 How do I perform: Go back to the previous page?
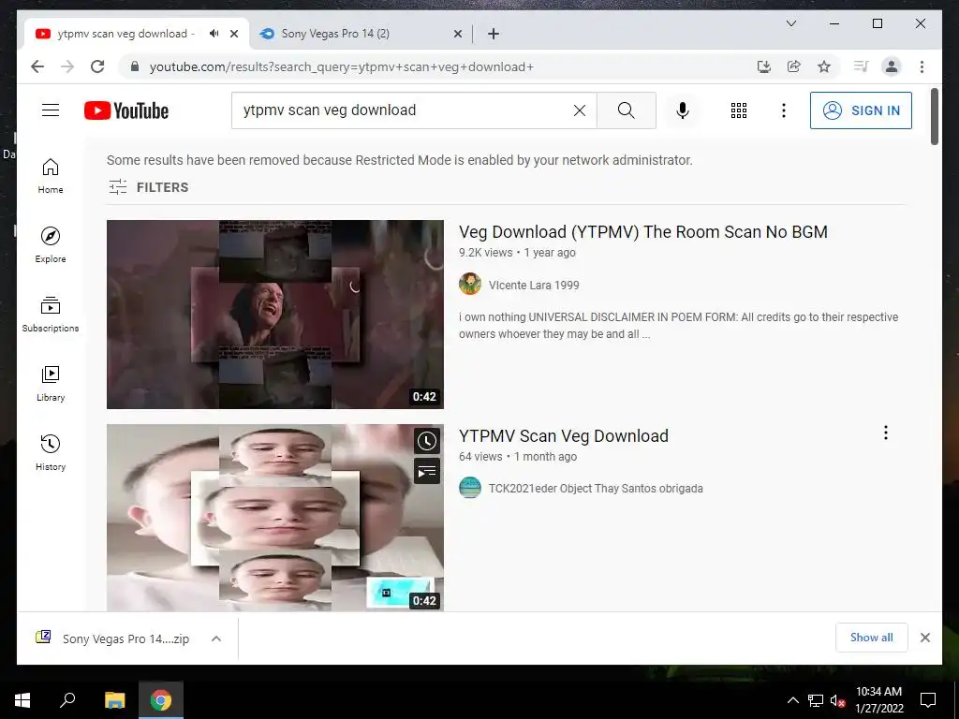tap(37, 66)
